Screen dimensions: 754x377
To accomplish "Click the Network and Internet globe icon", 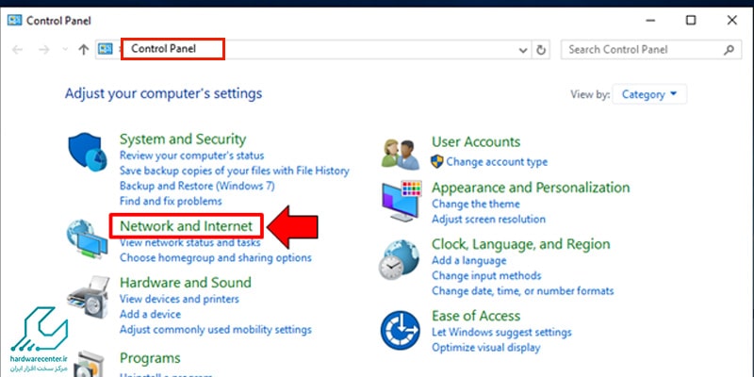I will coord(87,239).
